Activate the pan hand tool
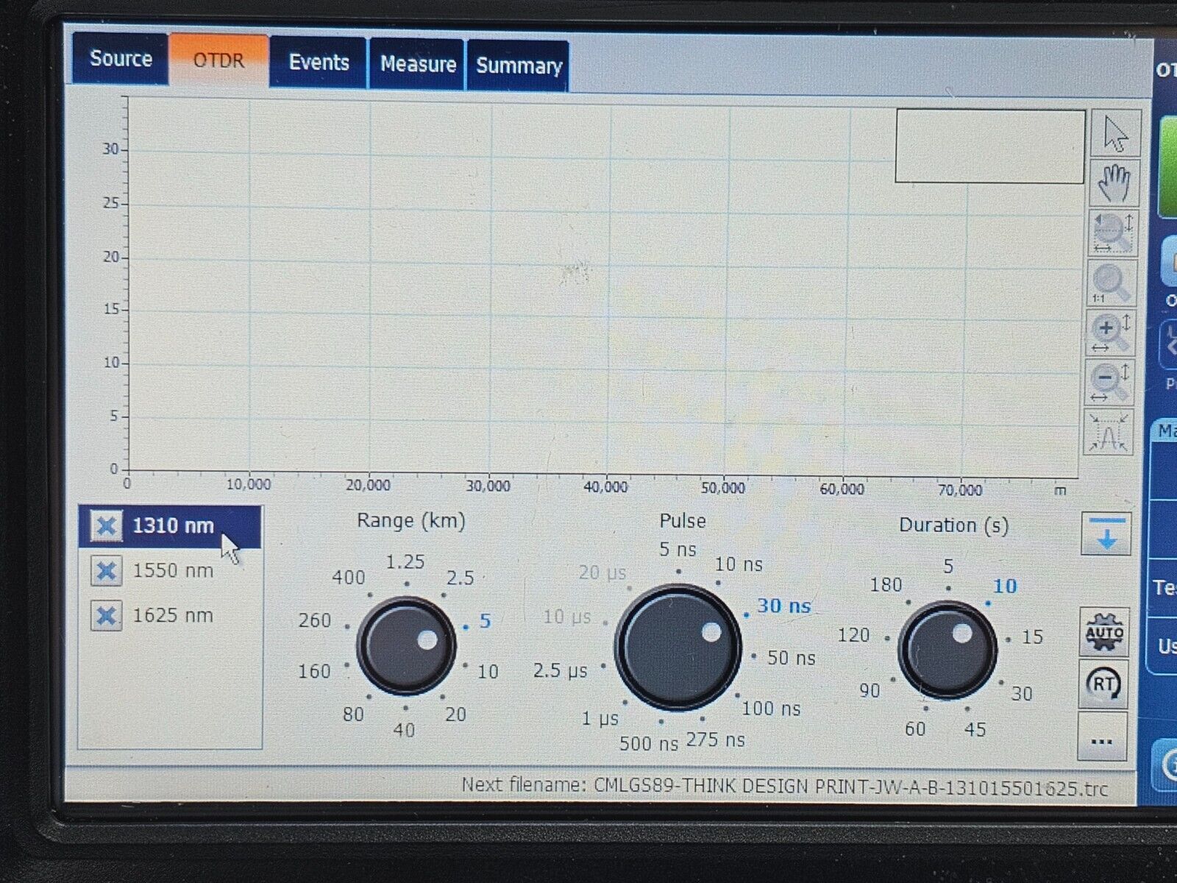Viewport: 1177px width, 883px height. click(x=1113, y=184)
